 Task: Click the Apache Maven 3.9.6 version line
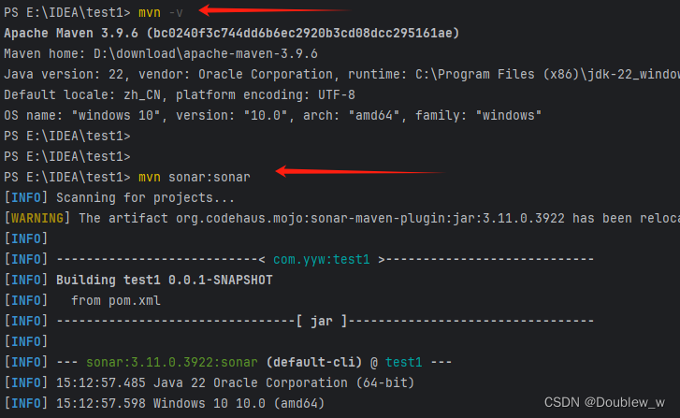pos(232,33)
